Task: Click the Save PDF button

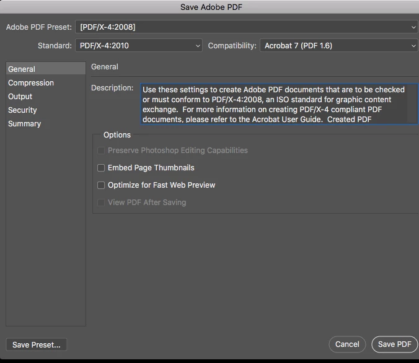Action: [x=394, y=344]
